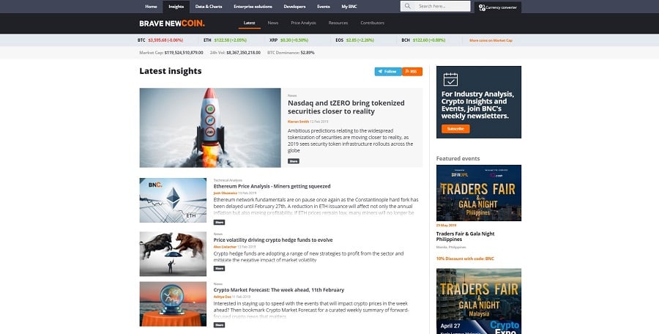Image resolution: width=659 pixels, height=334 pixels.
Task: Open the bull and bear thumbnail
Action: coord(173,253)
